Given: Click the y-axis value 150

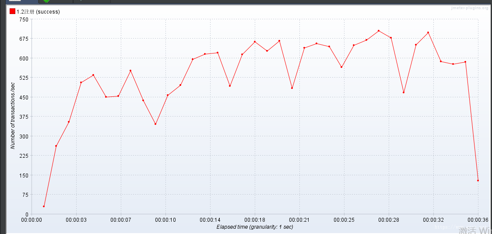Looking at the screenshot, I should coord(24,175).
